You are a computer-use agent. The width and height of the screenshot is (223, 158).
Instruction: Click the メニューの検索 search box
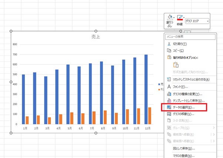pos(190,37)
